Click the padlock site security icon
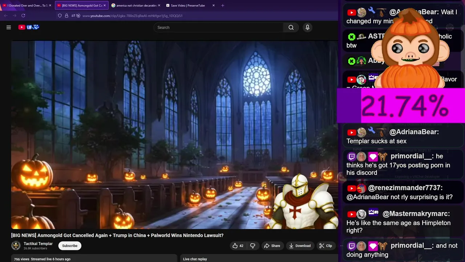Screen dimensions: 465x262 [x=66, y=16]
